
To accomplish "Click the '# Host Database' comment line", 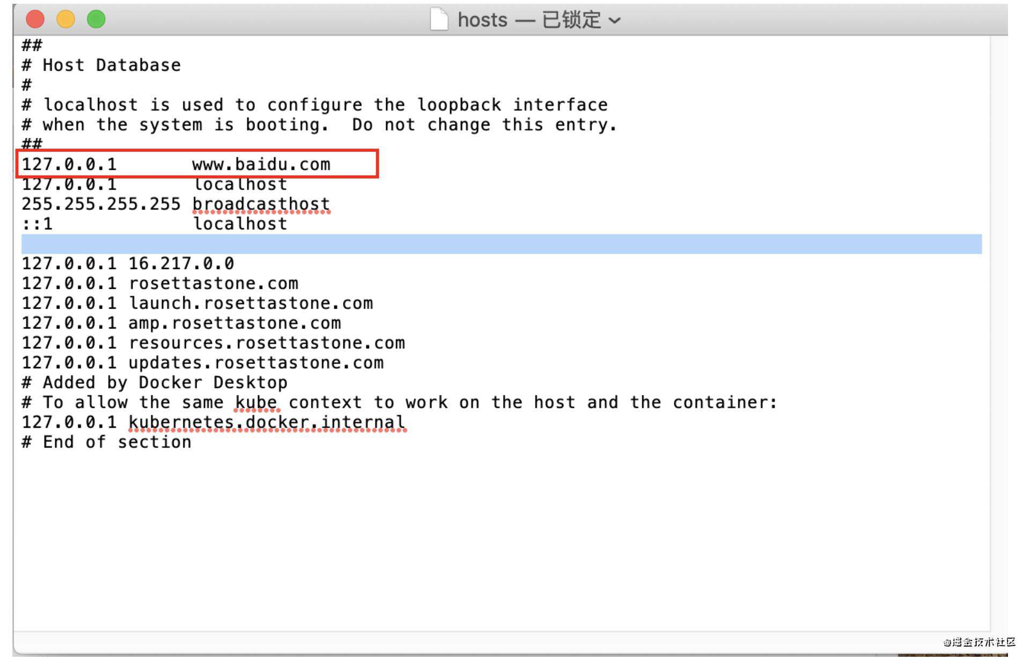I will 101,65.
